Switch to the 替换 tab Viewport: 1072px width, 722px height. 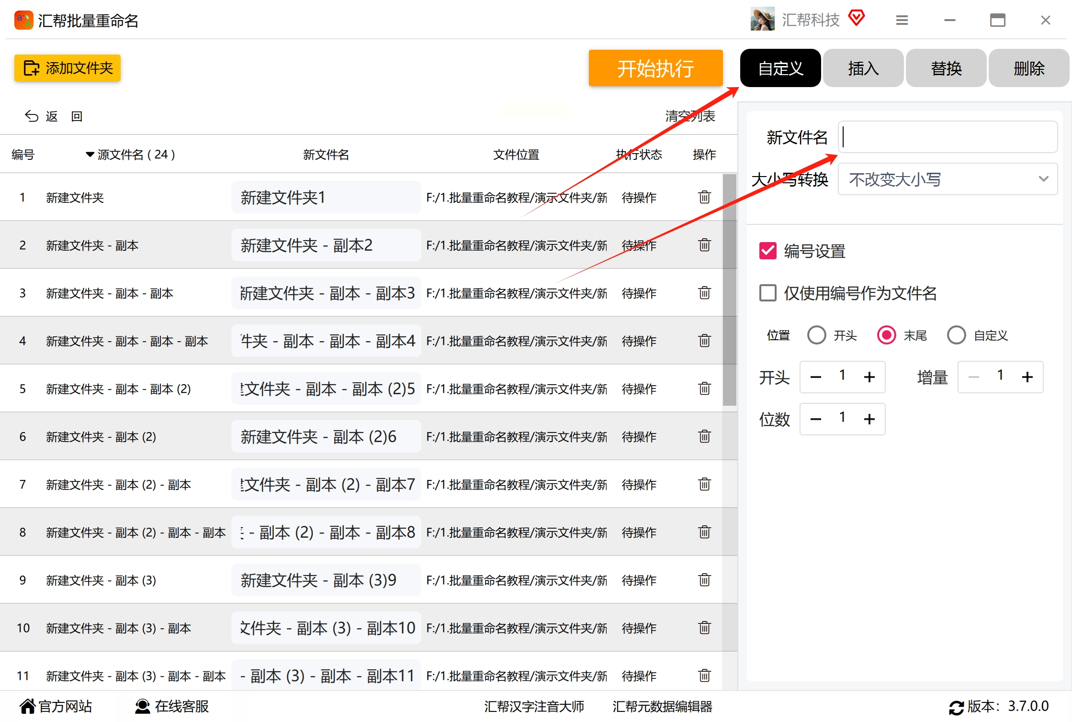point(946,68)
